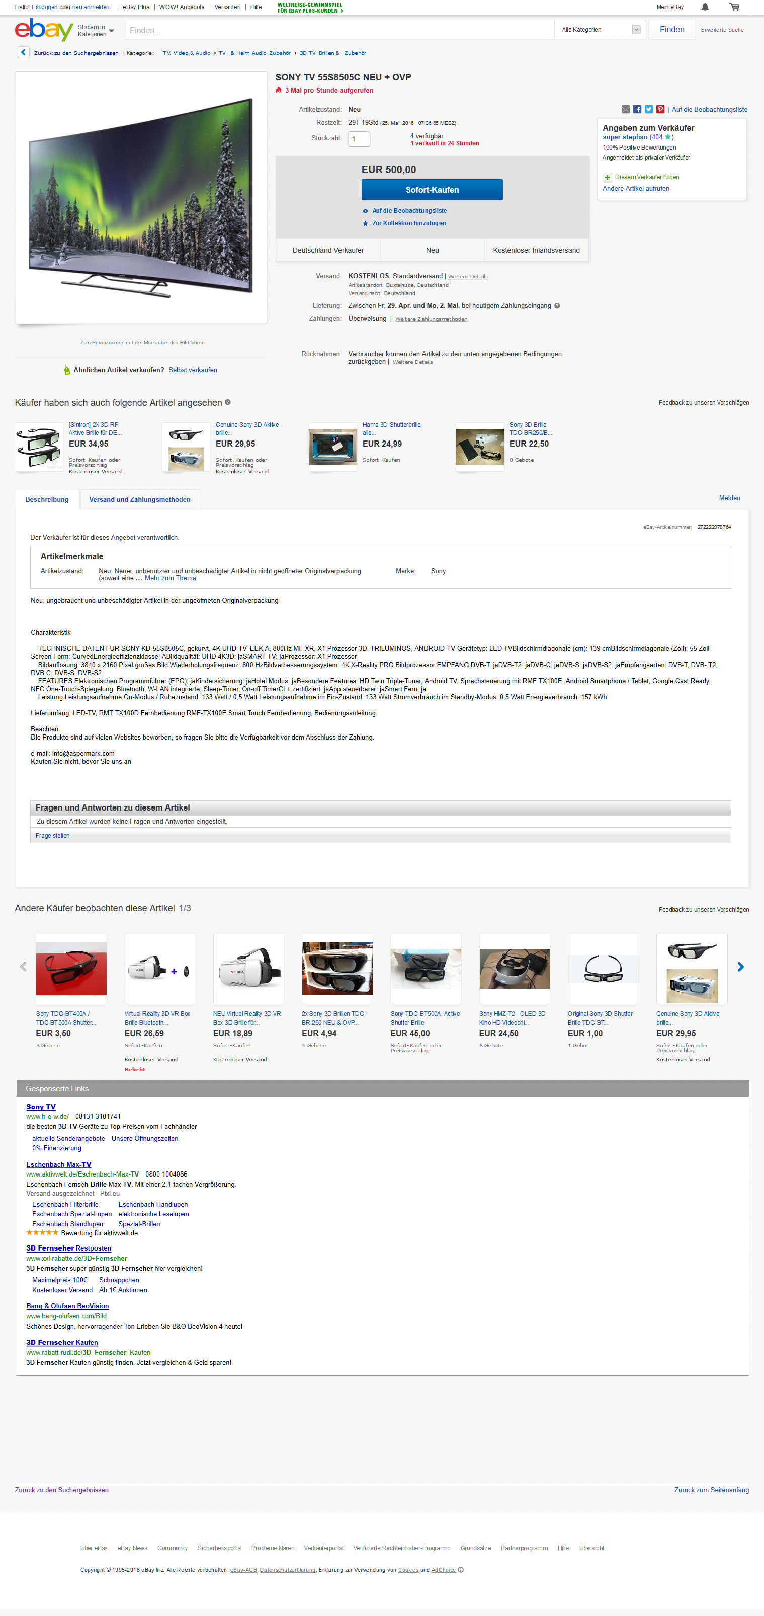Open Sony HMZ-T2 OLED 3D thumbnail
The width and height of the screenshot is (764, 1616).
[515, 968]
